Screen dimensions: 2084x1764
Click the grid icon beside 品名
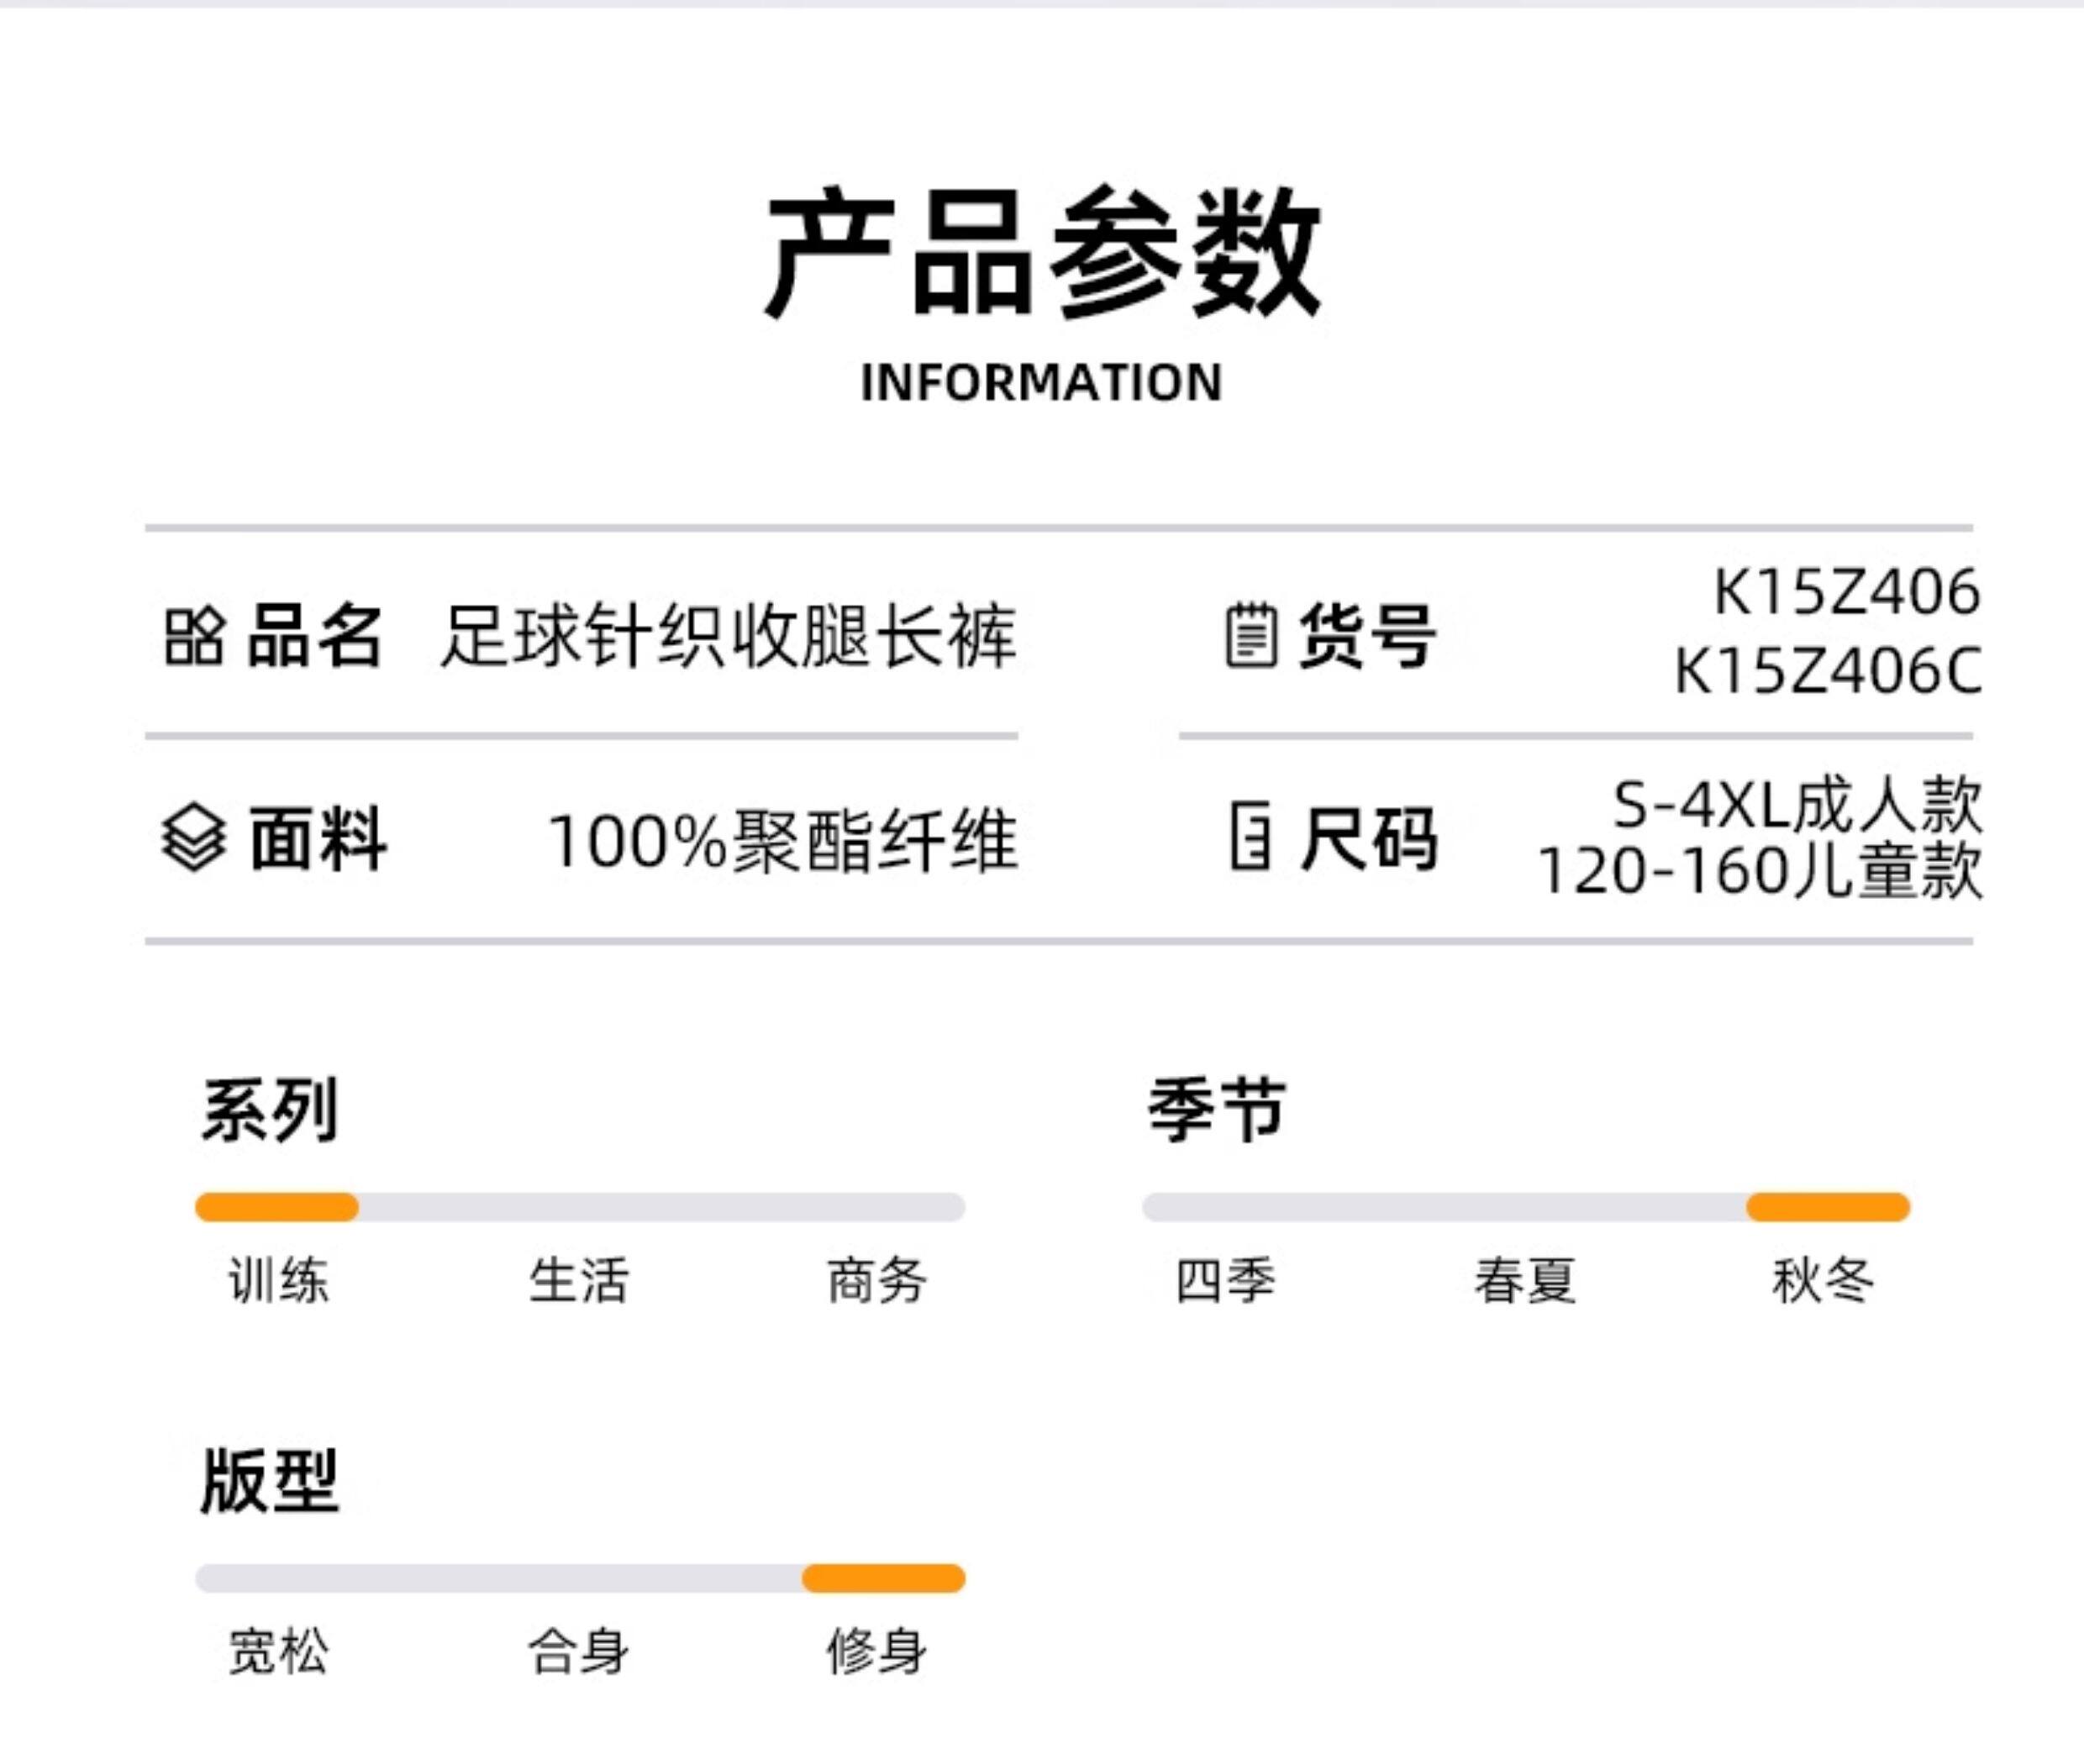click(x=193, y=636)
